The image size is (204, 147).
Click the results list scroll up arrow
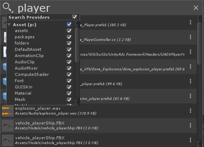pos(199,18)
